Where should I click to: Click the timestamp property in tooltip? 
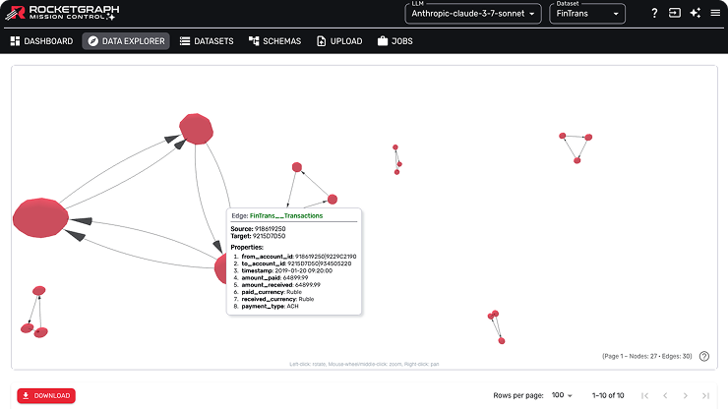287,270
